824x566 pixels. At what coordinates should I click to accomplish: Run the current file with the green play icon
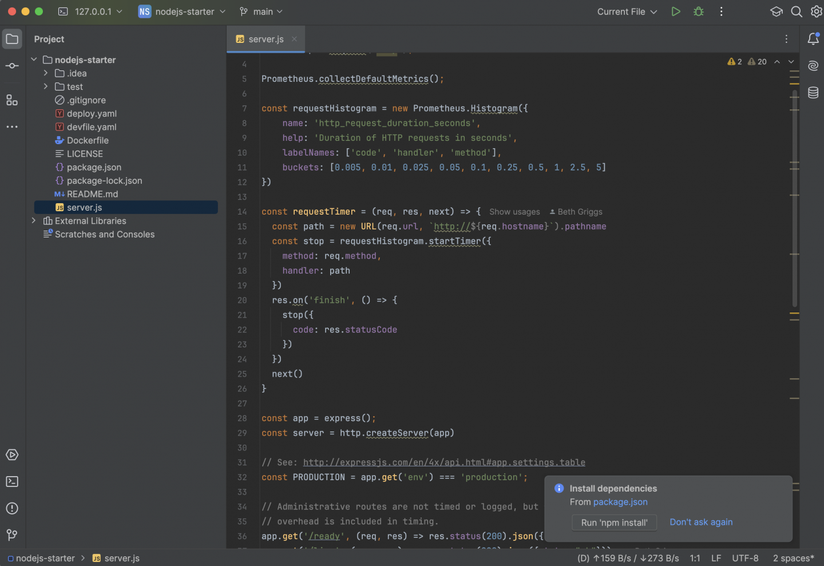[676, 11]
